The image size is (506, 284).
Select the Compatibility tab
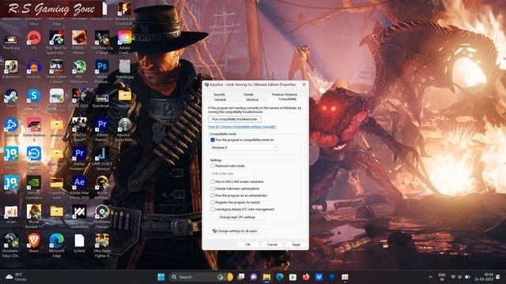287,99
